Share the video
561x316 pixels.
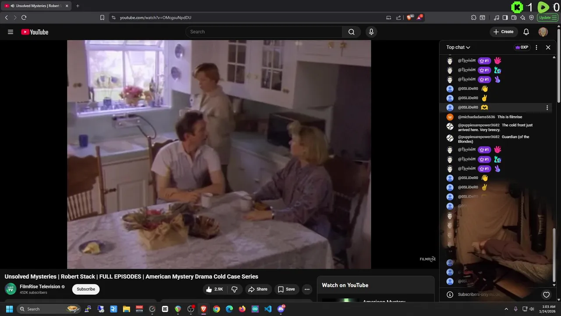(258, 289)
